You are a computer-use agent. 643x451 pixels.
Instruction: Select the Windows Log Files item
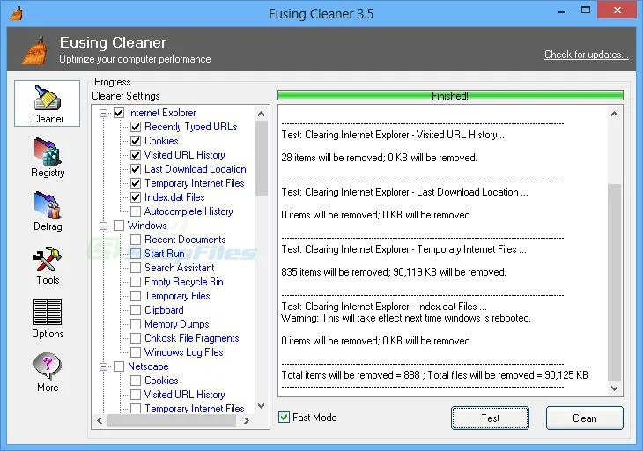184,352
